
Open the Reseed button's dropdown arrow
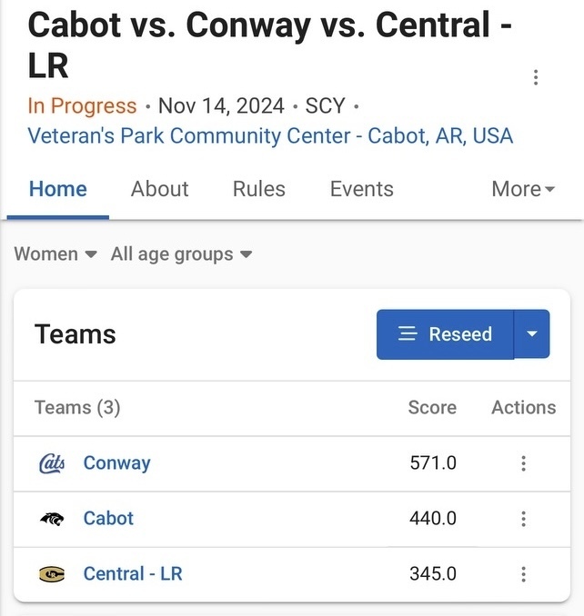(532, 334)
